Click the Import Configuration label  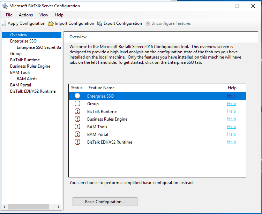74,24
